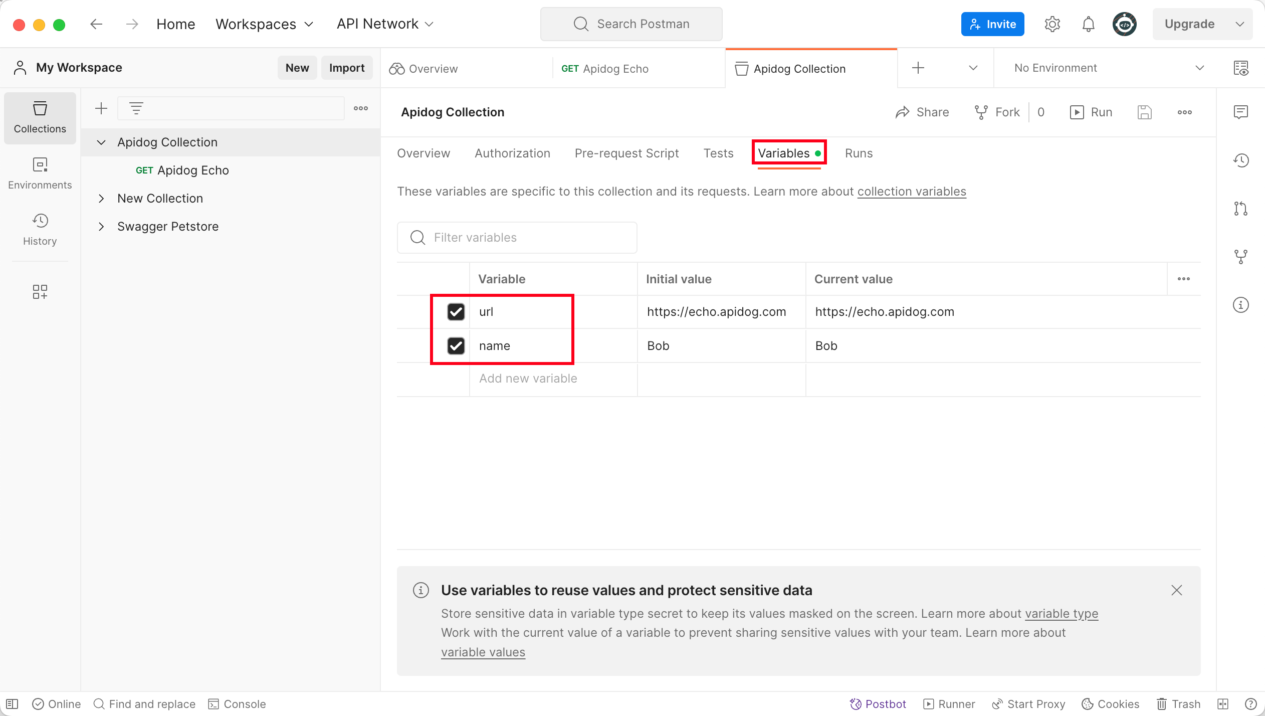Open the Environments sidebar panel
Viewport: 1265px width, 716px height.
pyautogui.click(x=40, y=173)
